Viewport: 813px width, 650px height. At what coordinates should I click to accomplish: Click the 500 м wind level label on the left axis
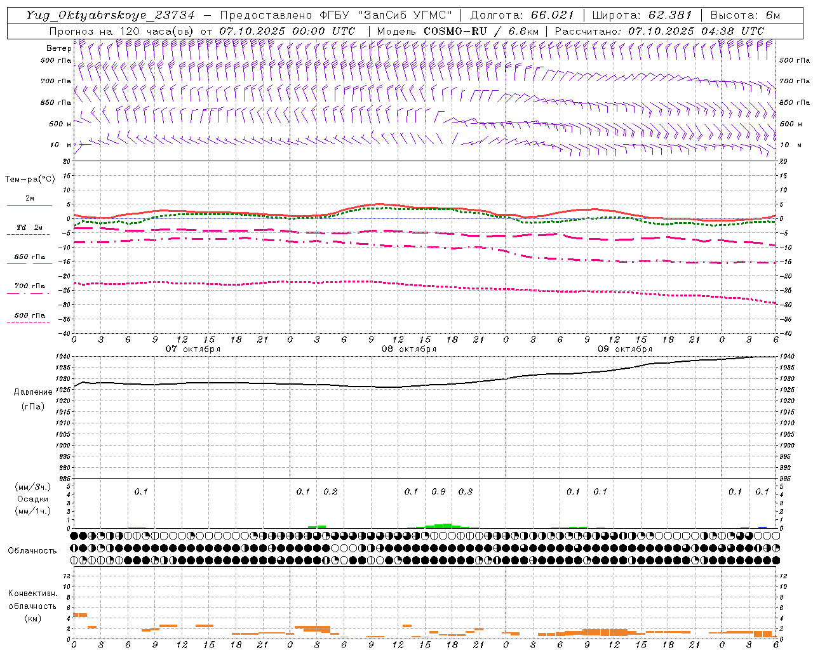tap(61, 124)
